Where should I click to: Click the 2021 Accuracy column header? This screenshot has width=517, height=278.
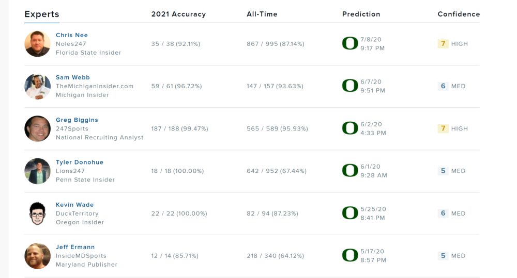(178, 14)
